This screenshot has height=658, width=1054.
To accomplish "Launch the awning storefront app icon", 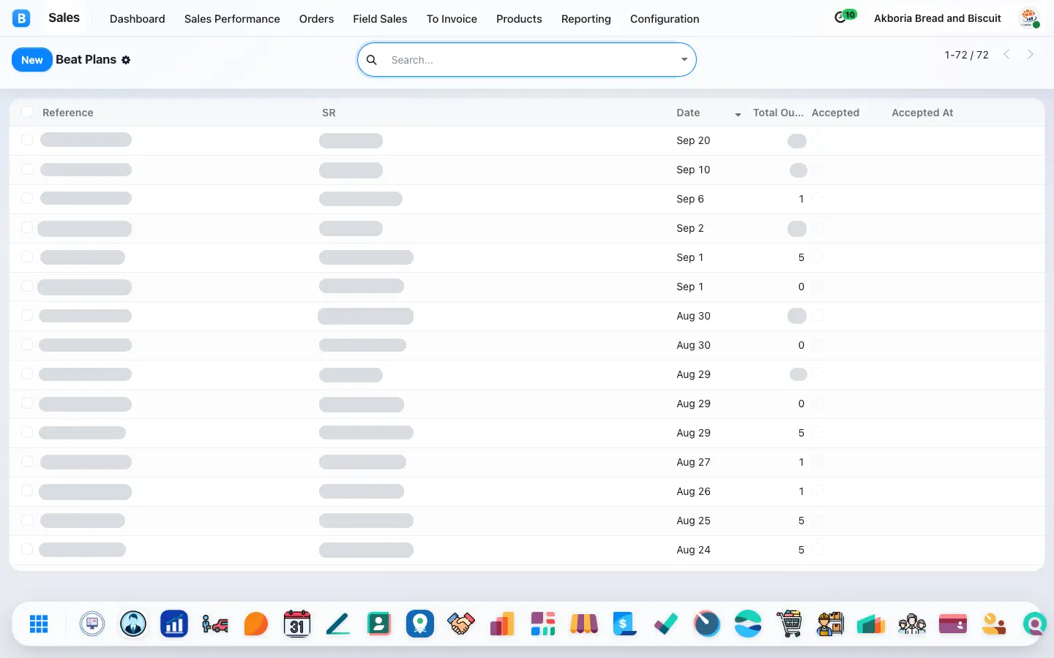I will tap(584, 624).
